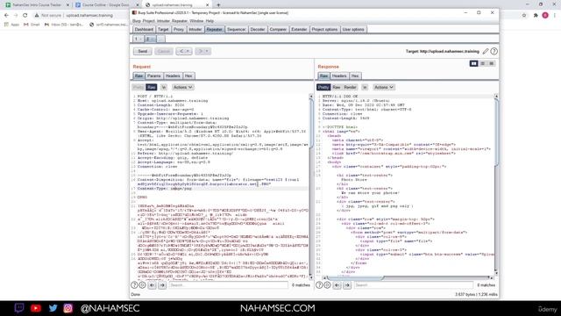This screenshot has width=561, height=316.
Task: Open help icon beside response search bar
Action: 319,285
